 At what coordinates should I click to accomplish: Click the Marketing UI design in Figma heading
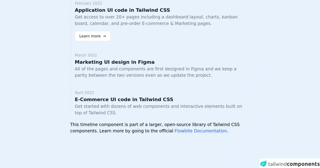[x=114, y=62]
